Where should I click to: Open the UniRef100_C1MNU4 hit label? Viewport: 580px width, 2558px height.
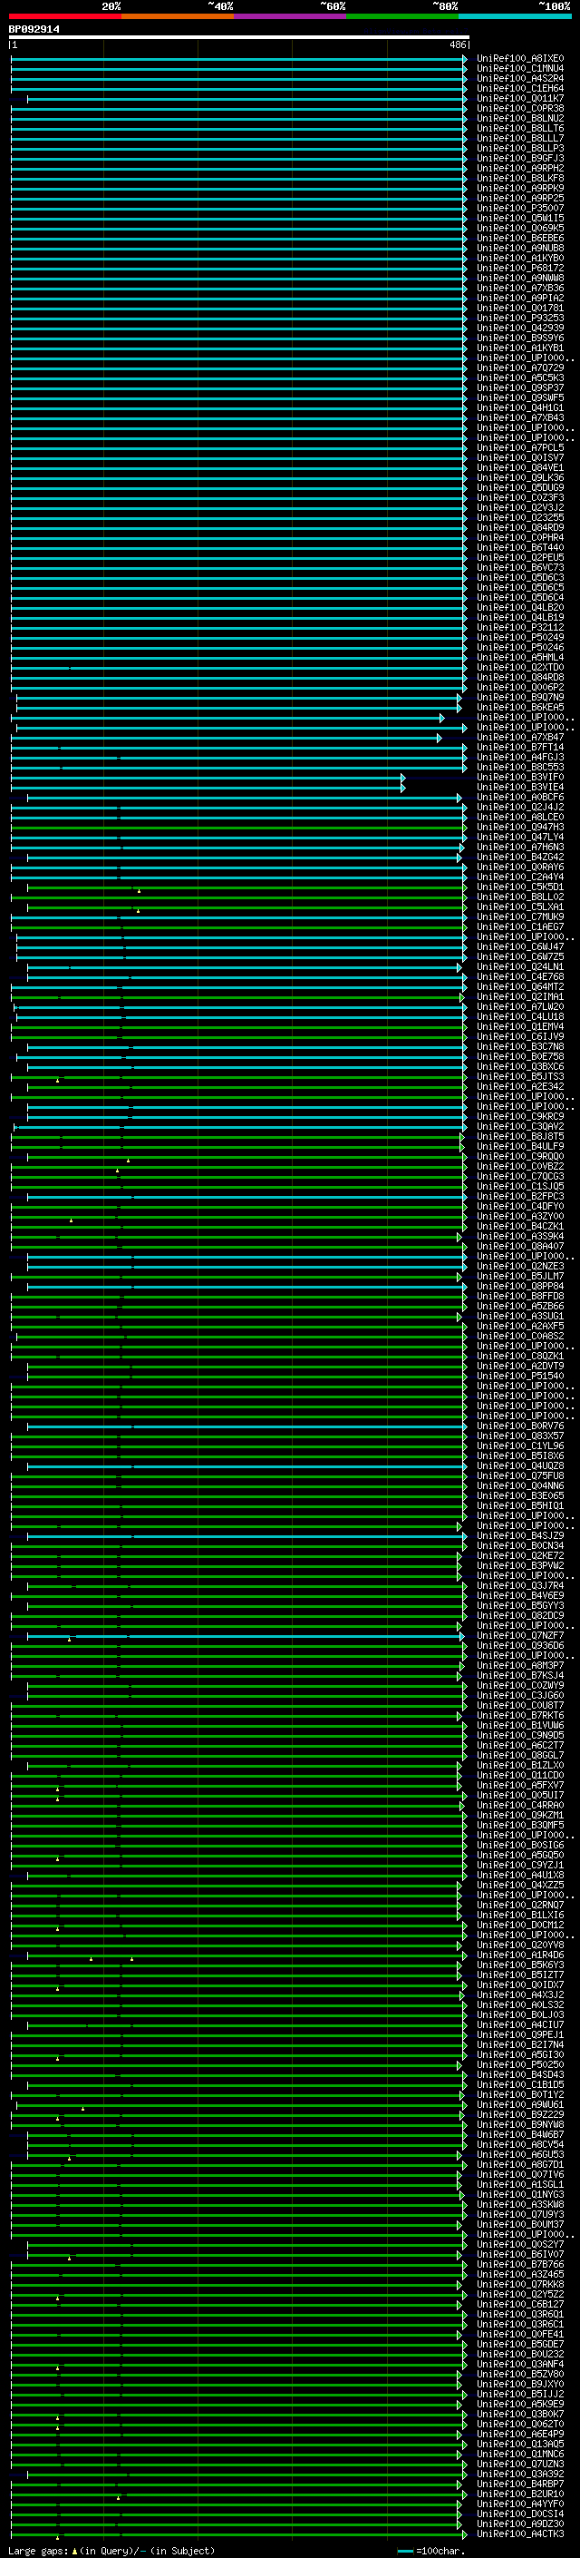pos(519,69)
